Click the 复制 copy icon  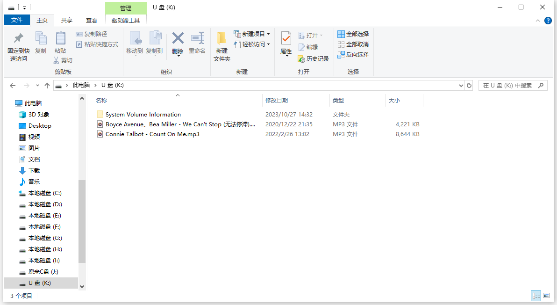(x=41, y=38)
